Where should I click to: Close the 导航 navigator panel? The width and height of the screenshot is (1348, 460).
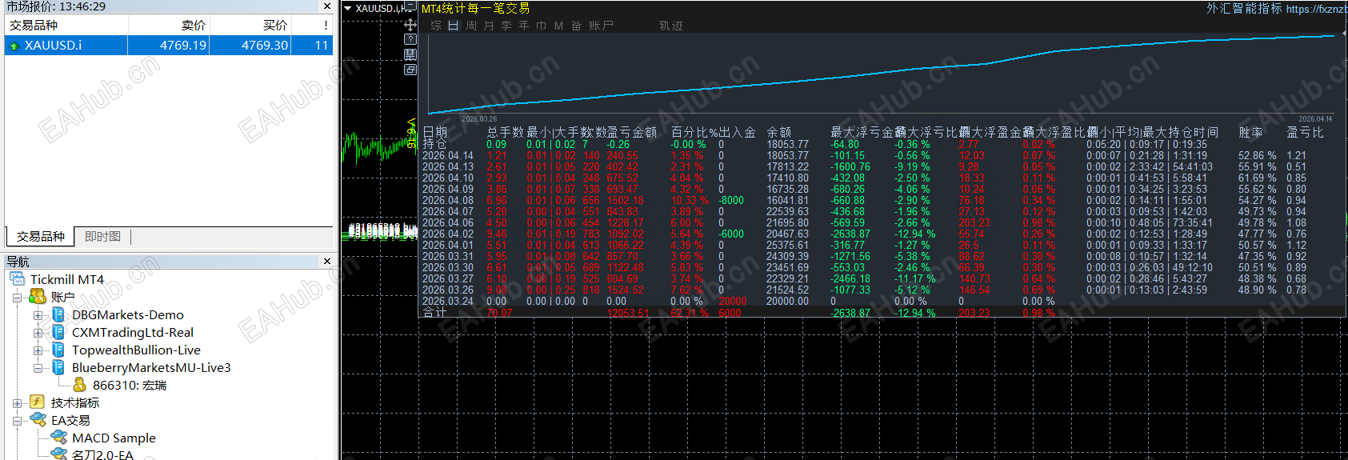pyautogui.click(x=327, y=262)
